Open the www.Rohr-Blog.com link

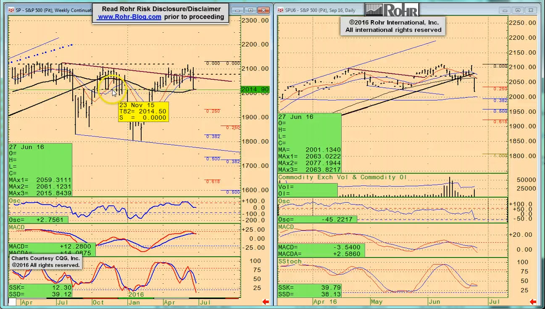coord(129,17)
